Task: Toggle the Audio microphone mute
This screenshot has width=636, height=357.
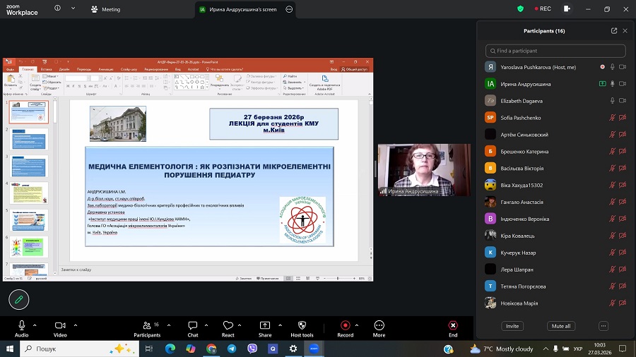Action: (x=21, y=325)
